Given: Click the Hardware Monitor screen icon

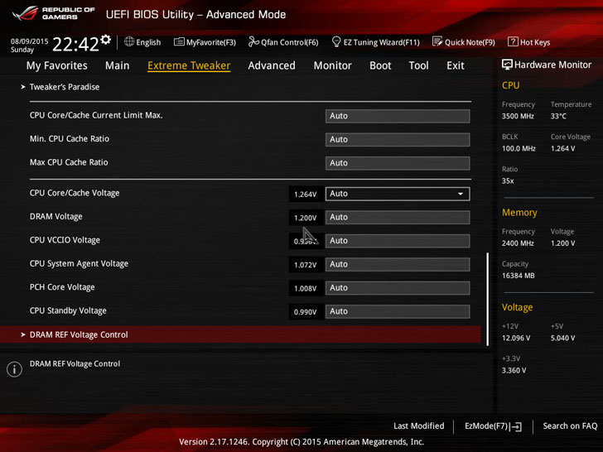Looking at the screenshot, I should click(x=507, y=65).
